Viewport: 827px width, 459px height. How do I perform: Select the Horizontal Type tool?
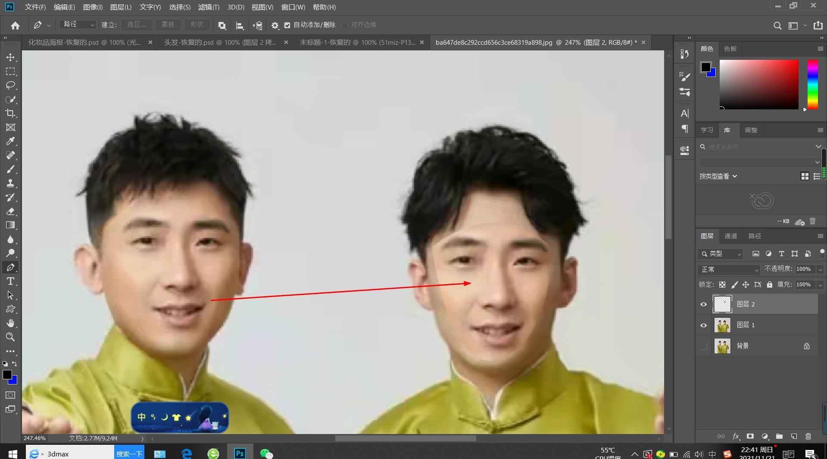point(10,281)
